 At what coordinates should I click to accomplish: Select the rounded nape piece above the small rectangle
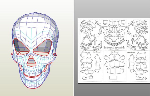pos(115,71)
